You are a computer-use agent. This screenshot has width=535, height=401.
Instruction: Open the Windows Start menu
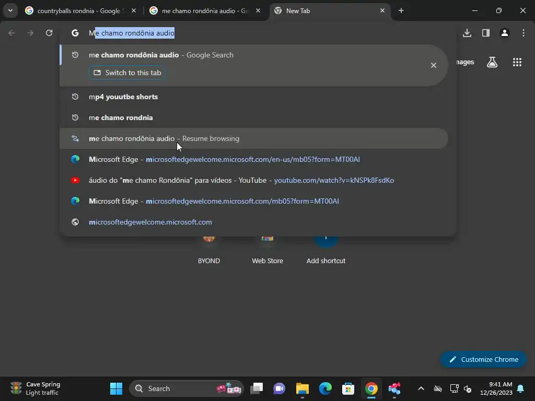116,388
